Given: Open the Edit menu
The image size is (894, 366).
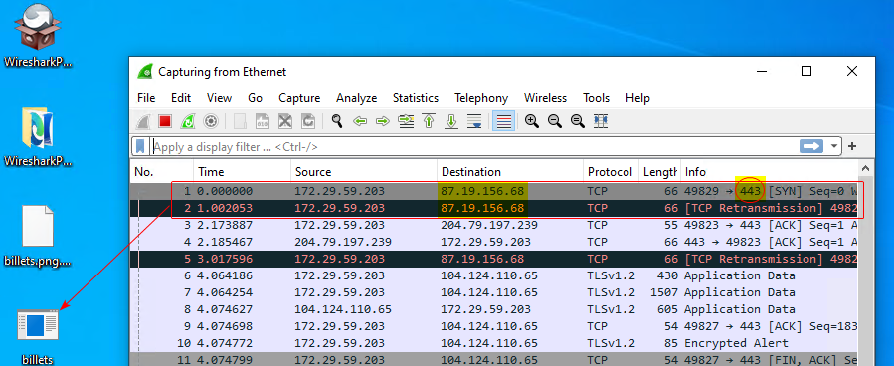Looking at the screenshot, I should coord(181,98).
